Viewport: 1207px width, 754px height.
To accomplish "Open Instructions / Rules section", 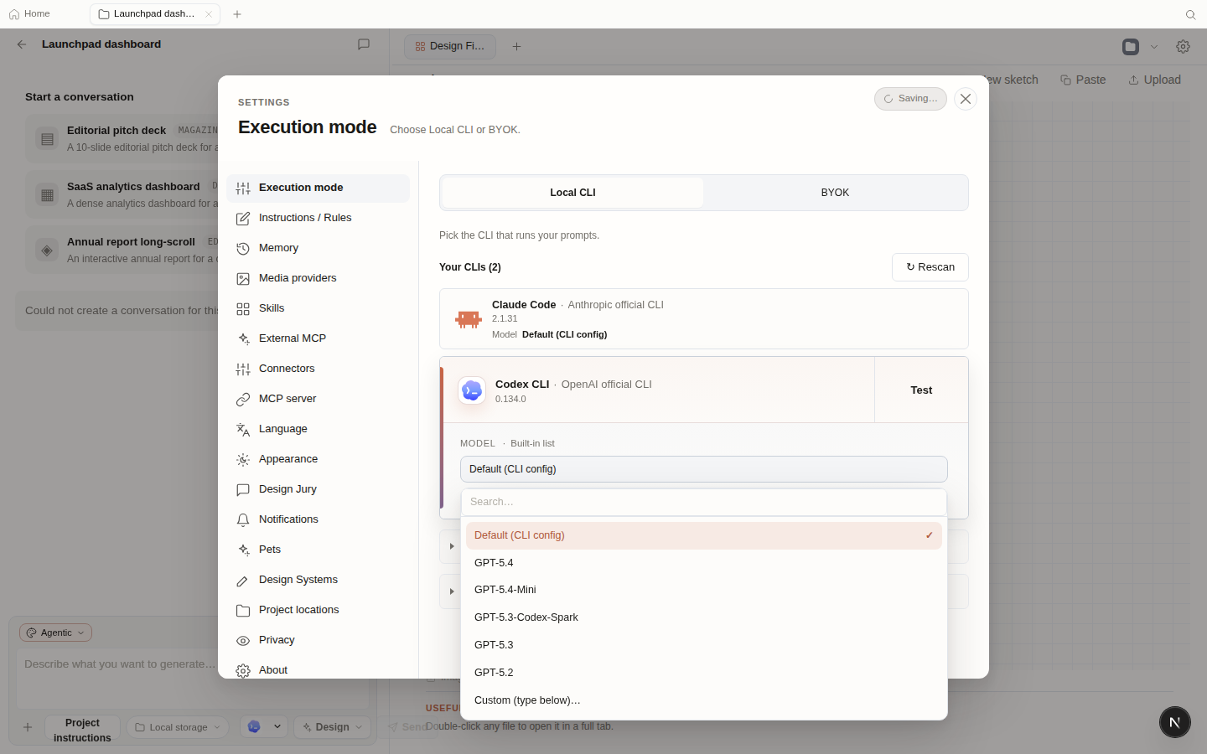I will [318, 218].
